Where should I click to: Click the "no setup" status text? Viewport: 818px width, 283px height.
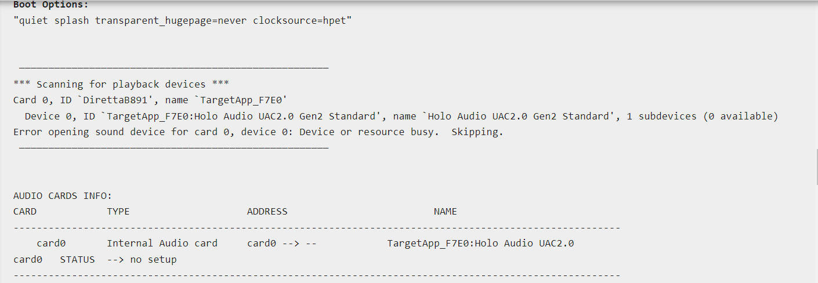tap(153, 259)
